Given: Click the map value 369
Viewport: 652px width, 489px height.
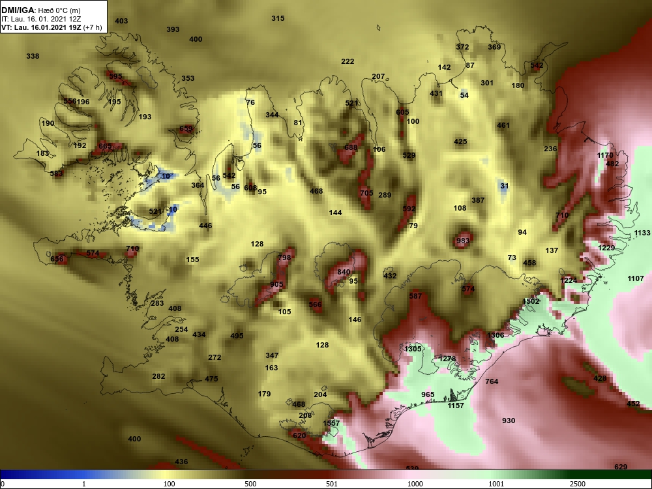Looking at the screenshot, I should tap(494, 46).
